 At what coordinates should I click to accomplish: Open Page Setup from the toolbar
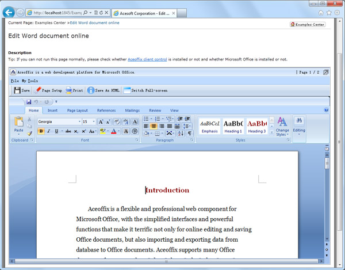coord(48,90)
